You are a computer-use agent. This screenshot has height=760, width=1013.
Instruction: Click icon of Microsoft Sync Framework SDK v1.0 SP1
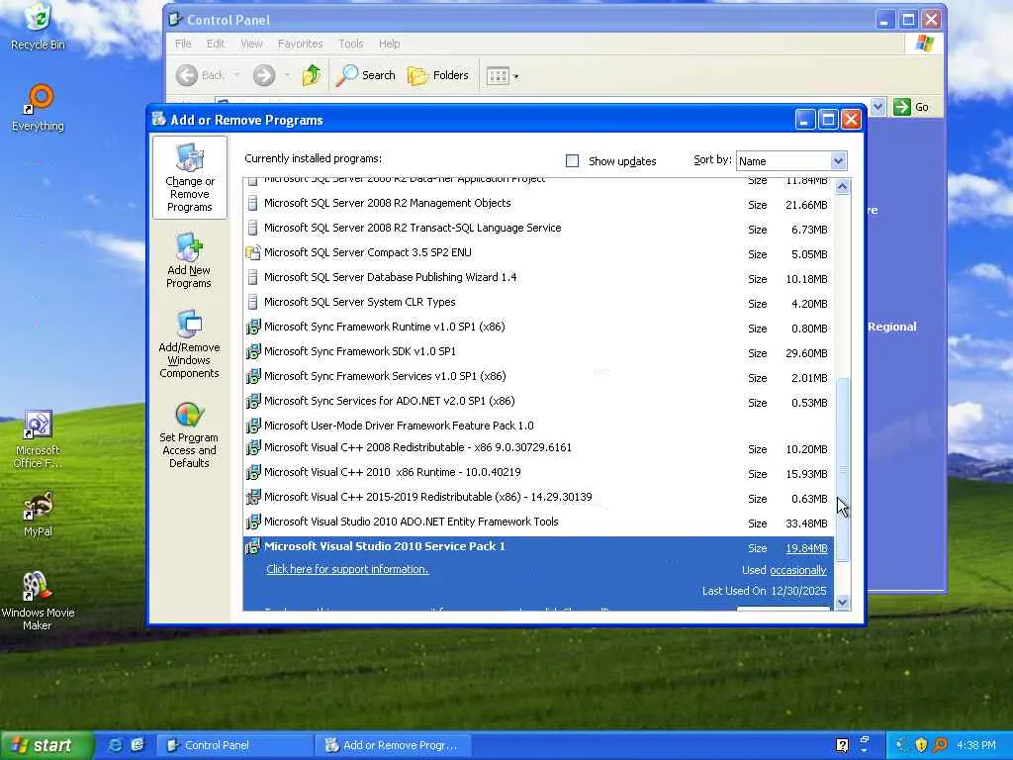[253, 351]
